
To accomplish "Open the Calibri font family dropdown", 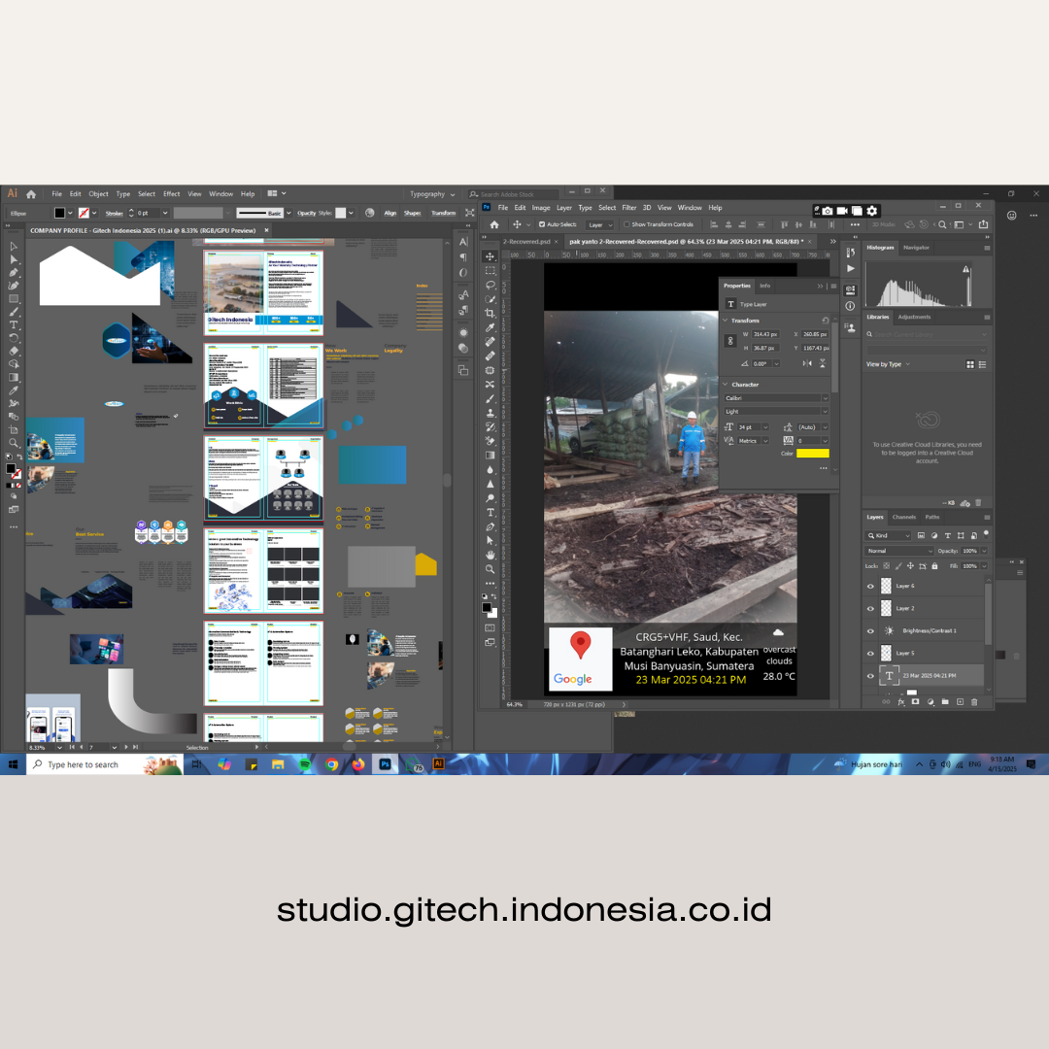I will [776, 398].
